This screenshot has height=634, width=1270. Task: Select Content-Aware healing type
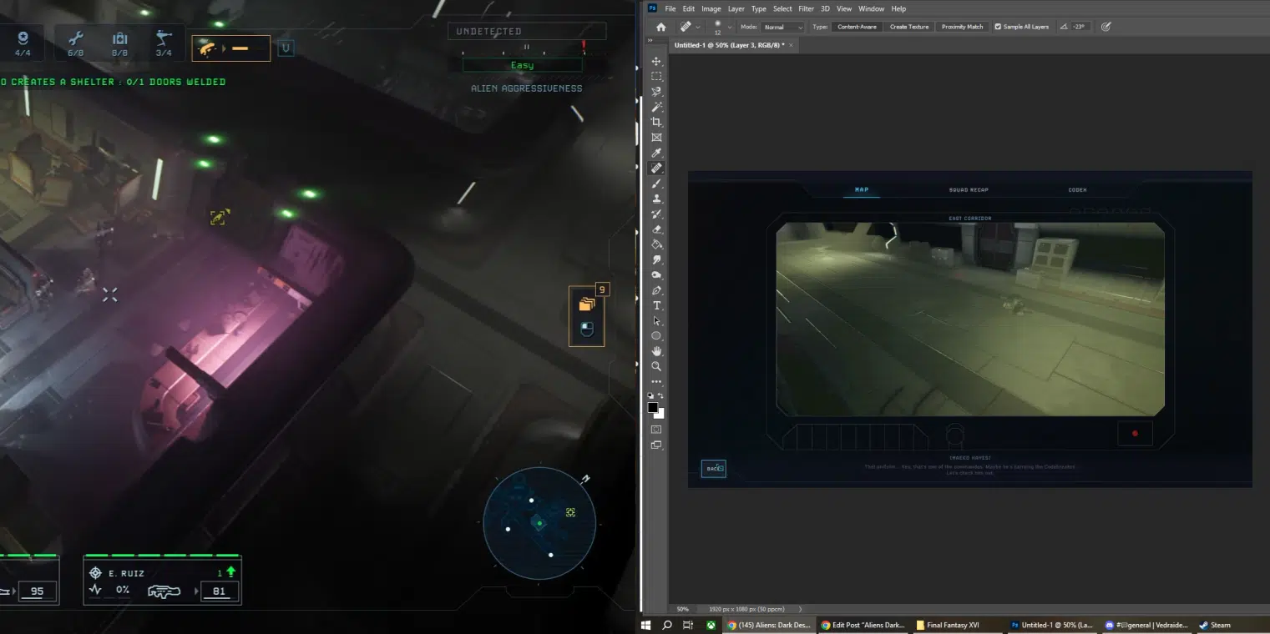[857, 27]
